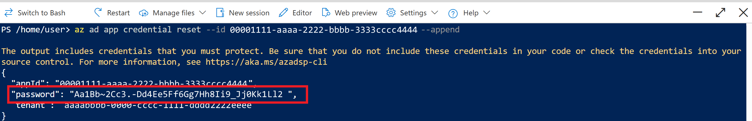The width and height of the screenshot is (752, 121).
Task: Click the Restart circular arrow icon
Action: point(98,13)
